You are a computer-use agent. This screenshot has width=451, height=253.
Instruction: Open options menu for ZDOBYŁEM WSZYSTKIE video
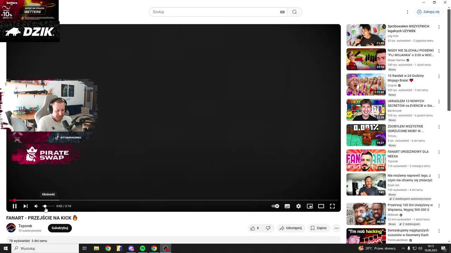pos(439,127)
